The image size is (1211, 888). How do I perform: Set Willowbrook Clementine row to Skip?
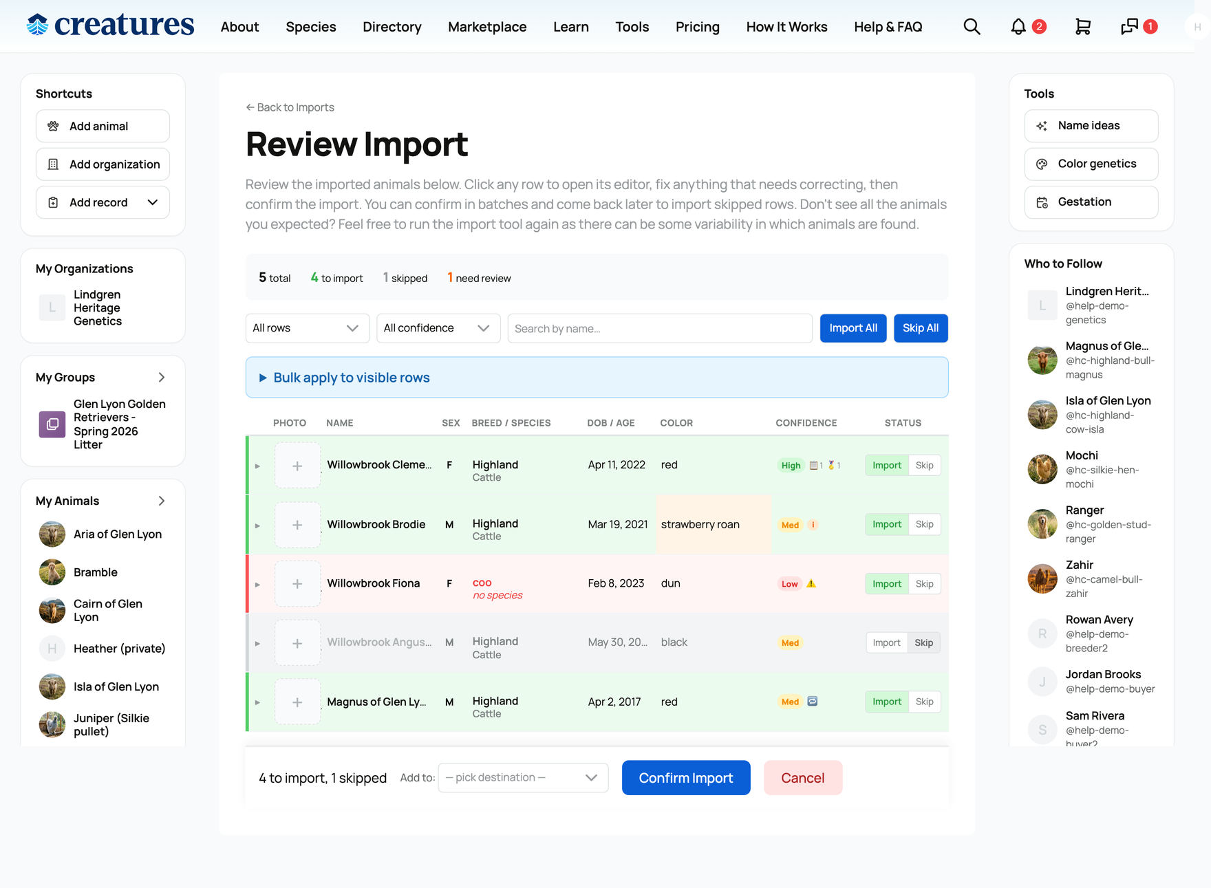[x=925, y=466]
